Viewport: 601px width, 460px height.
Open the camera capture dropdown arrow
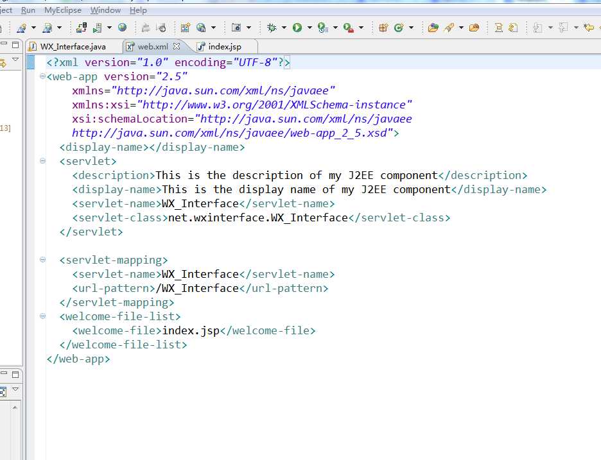click(x=248, y=28)
